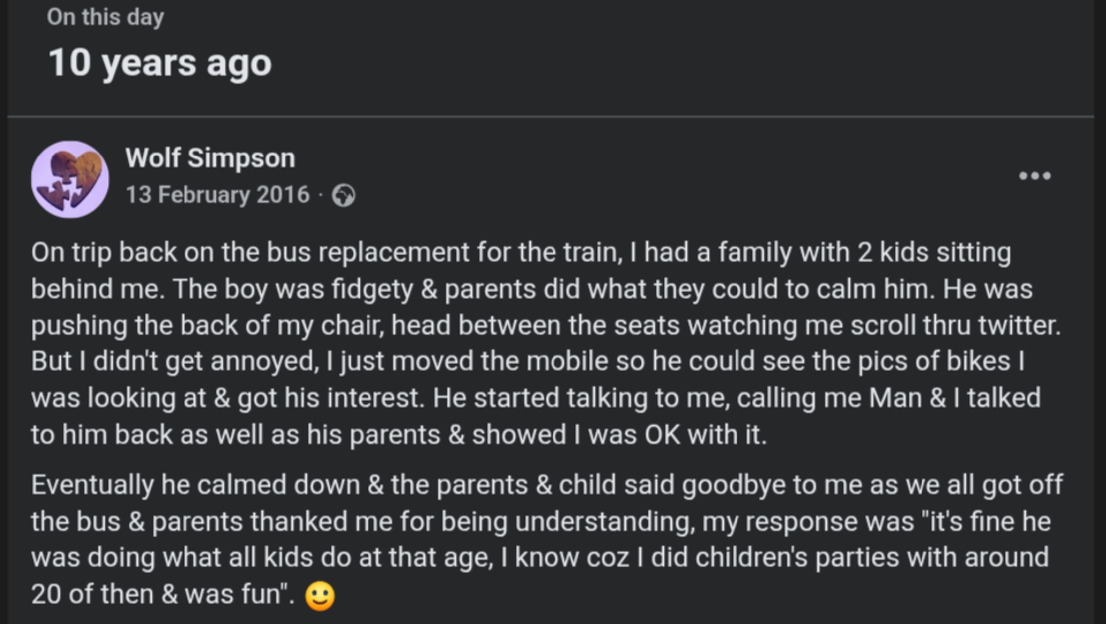Screen dimensions: 1106x624
Task: Click the word "fidgety" in the post
Action: click(x=372, y=289)
